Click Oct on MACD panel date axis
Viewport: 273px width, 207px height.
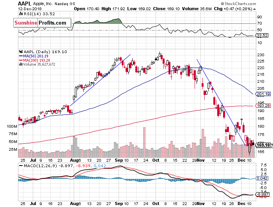point(156,203)
